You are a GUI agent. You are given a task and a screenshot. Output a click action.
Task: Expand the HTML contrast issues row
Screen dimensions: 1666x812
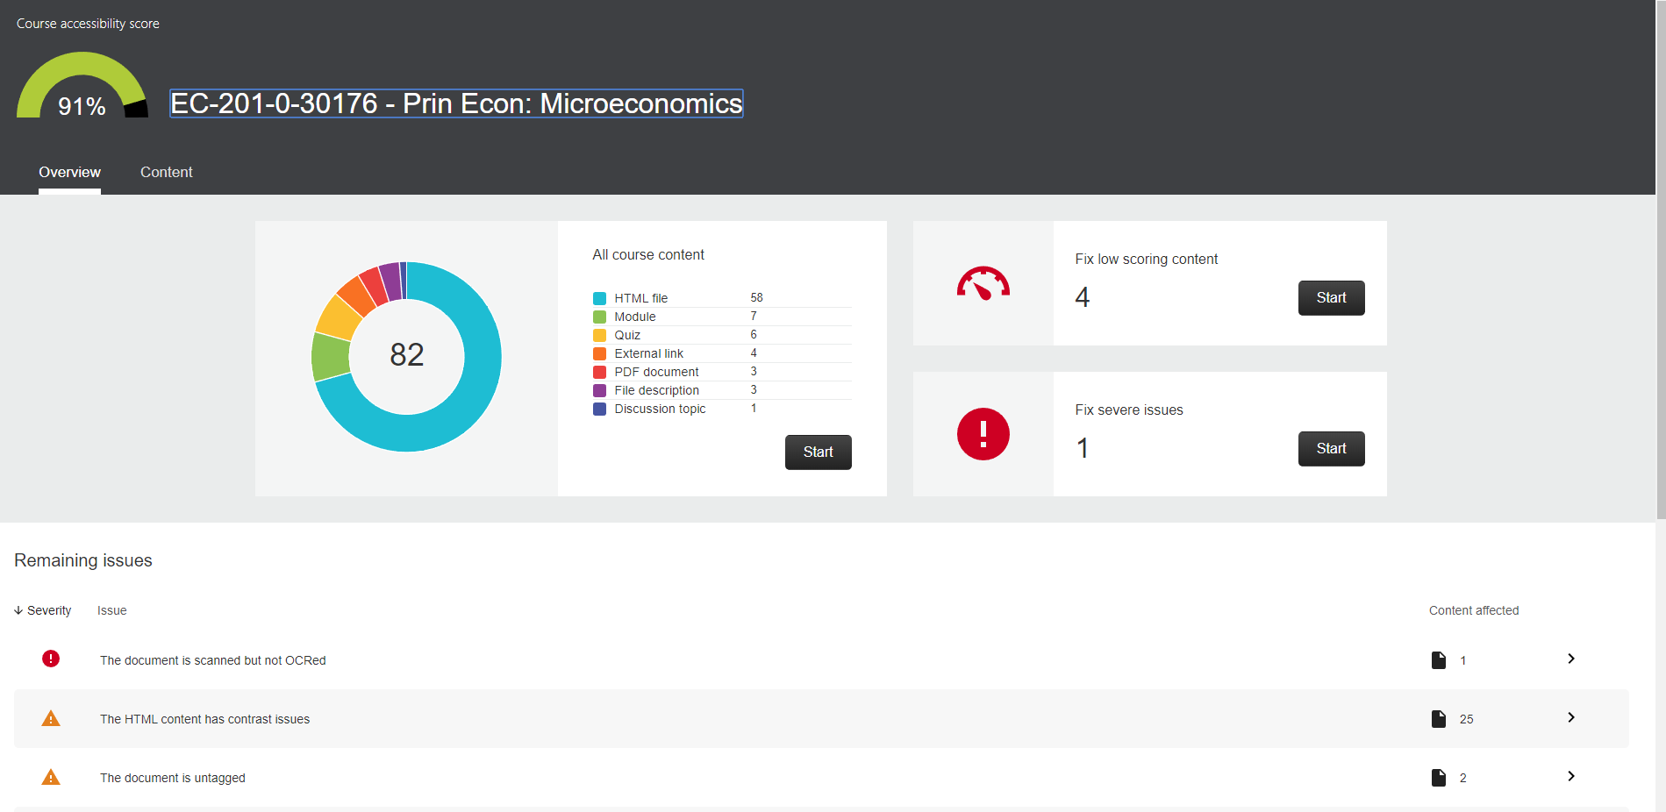(1570, 717)
